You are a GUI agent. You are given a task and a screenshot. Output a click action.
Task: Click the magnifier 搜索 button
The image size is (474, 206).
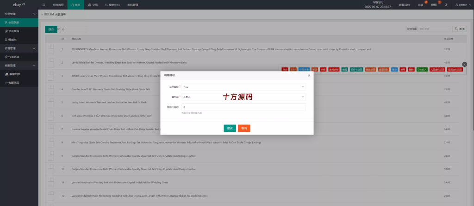click(460, 29)
